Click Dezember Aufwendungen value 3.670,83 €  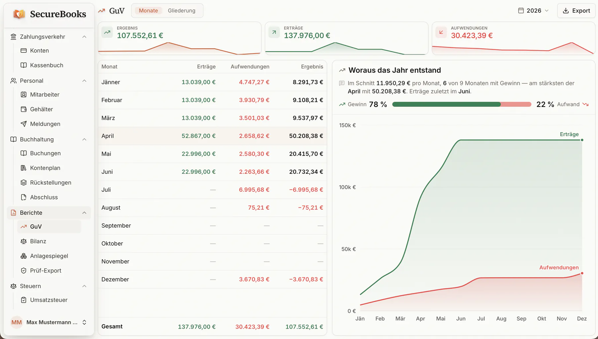tap(254, 280)
